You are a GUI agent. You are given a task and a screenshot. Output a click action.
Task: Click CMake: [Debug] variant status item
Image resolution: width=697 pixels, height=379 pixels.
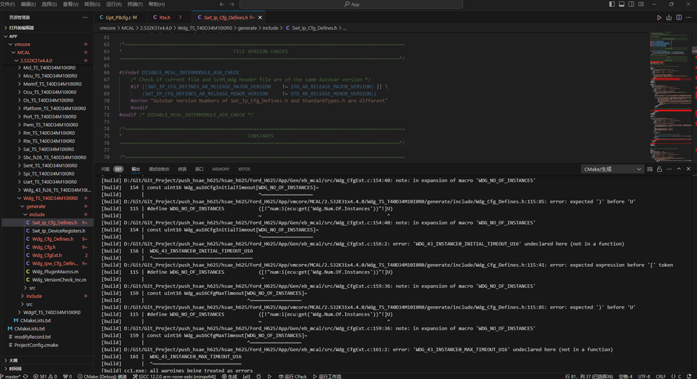(103, 376)
